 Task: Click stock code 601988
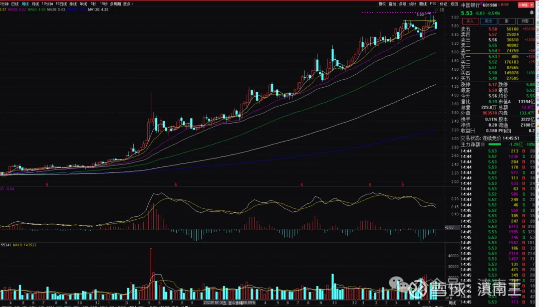tap(490, 5)
